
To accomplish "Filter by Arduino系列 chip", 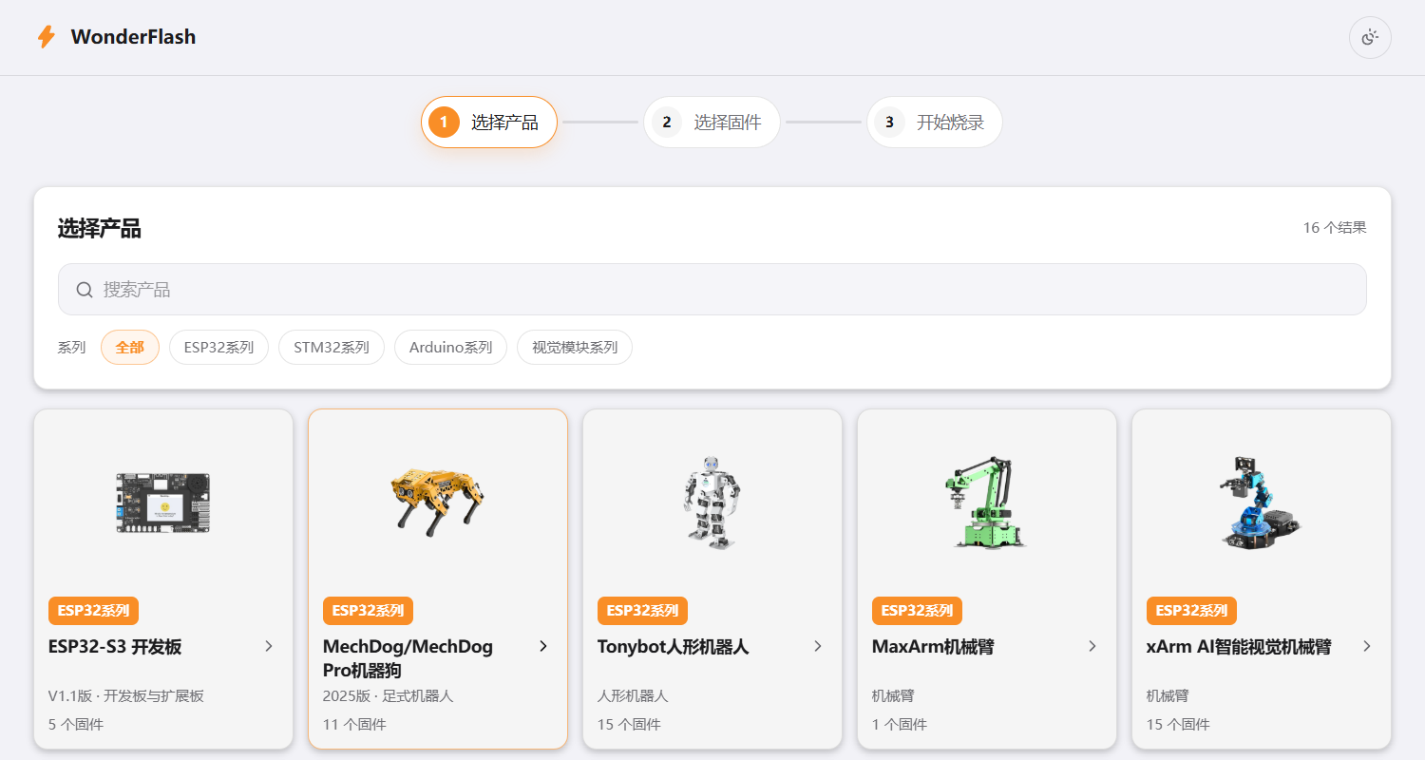I will point(451,347).
